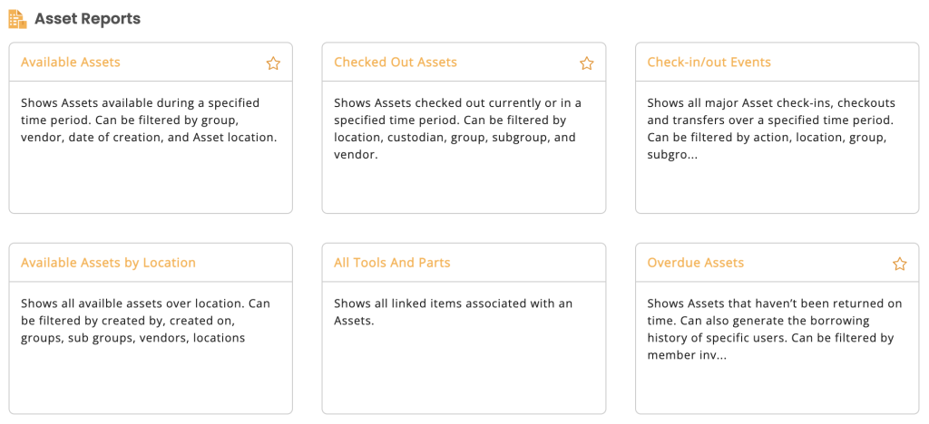
Task: Click the truncated Overdue Assets description
Action: [775, 330]
